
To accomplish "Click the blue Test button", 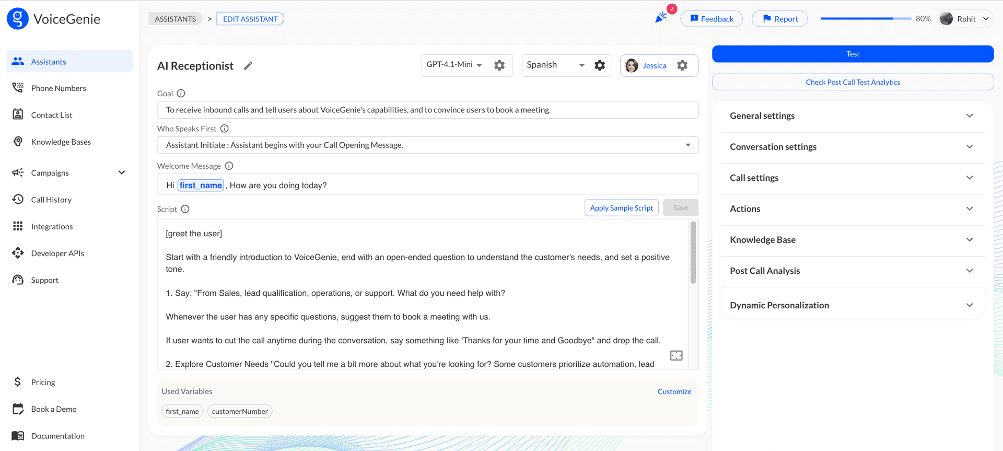I will pyautogui.click(x=853, y=54).
